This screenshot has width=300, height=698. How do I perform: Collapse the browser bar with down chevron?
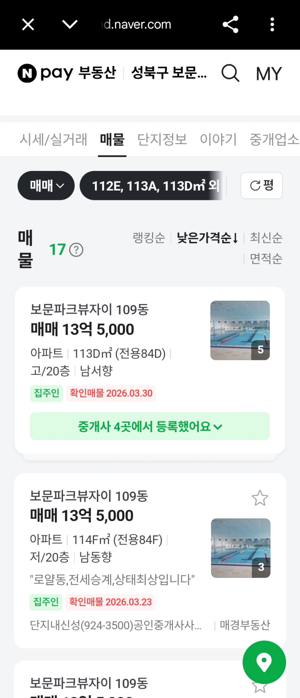pyautogui.click(x=70, y=25)
